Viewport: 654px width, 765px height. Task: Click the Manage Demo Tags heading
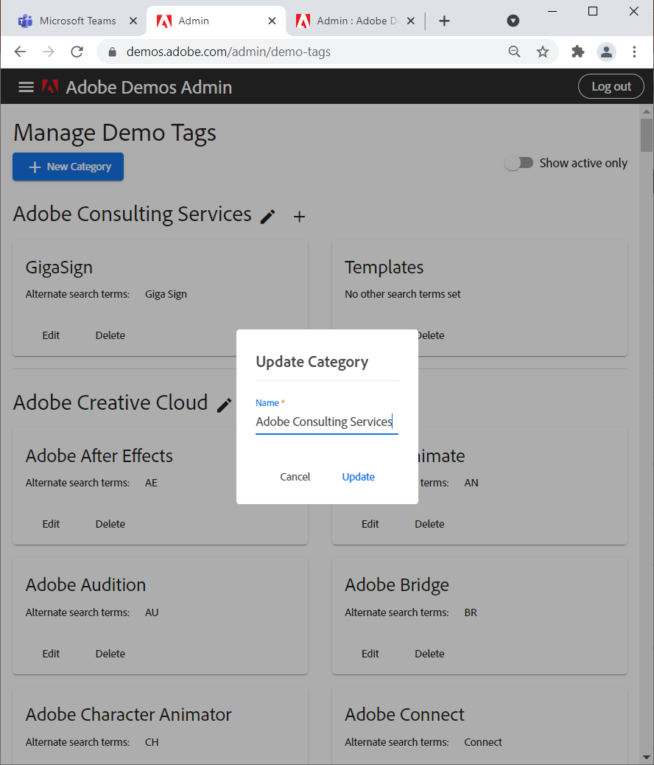[115, 133]
